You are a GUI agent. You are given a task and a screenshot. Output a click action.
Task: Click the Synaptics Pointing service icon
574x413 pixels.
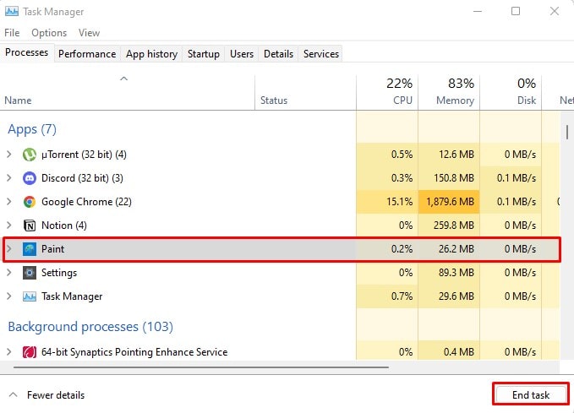(x=30, y=352)
